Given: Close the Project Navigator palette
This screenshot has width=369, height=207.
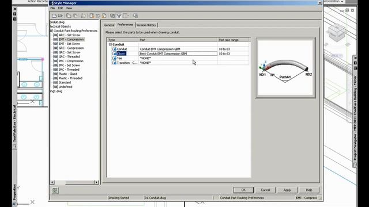Looking at the screenshot, I should pos(355,58).
